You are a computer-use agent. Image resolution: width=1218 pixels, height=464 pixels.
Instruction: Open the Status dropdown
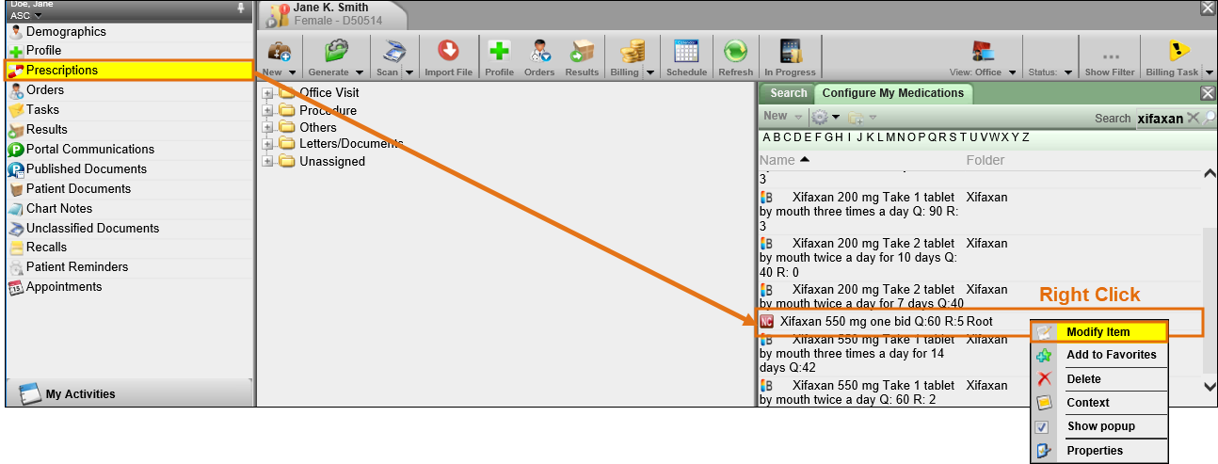pos(1068,72)
